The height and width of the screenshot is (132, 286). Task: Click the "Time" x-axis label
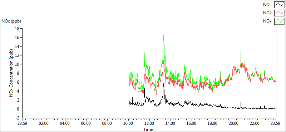coord(148,129)
